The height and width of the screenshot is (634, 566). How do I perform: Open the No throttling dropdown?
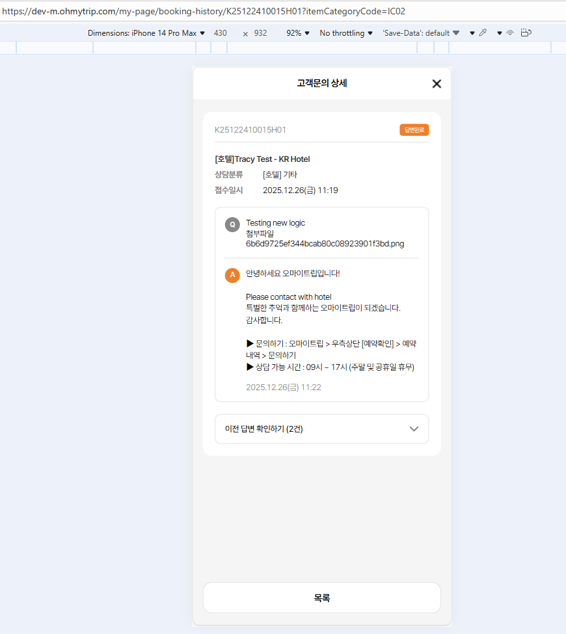pos(346,33)
